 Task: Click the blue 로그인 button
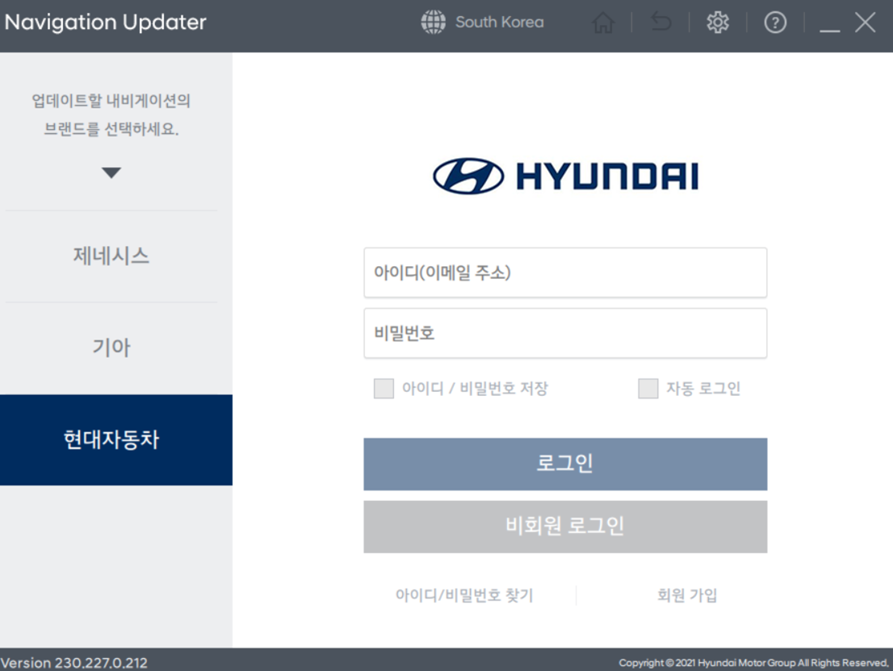coord(565,464)
